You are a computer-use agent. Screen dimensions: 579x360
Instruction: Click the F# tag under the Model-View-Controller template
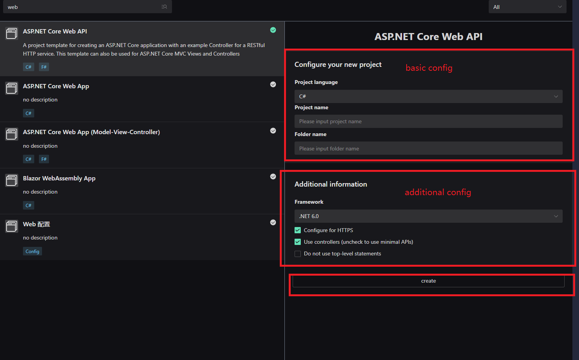point(44,159)
